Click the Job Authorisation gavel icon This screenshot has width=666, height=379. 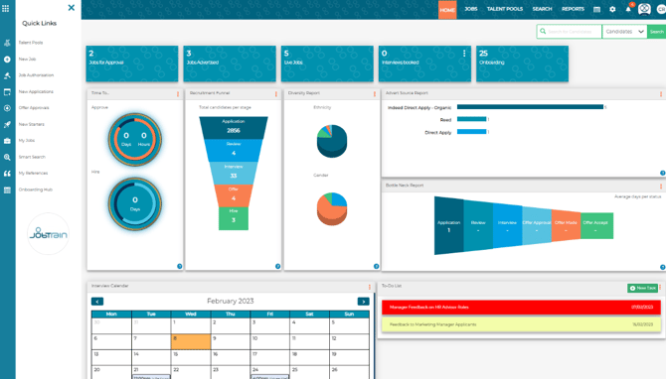(7, 75)
